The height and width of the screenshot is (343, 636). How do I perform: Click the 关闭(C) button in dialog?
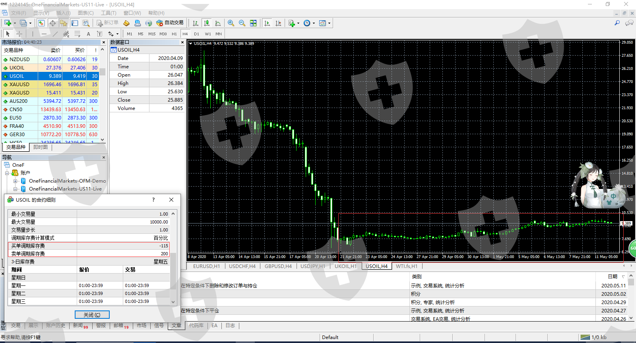pos(92,315)
